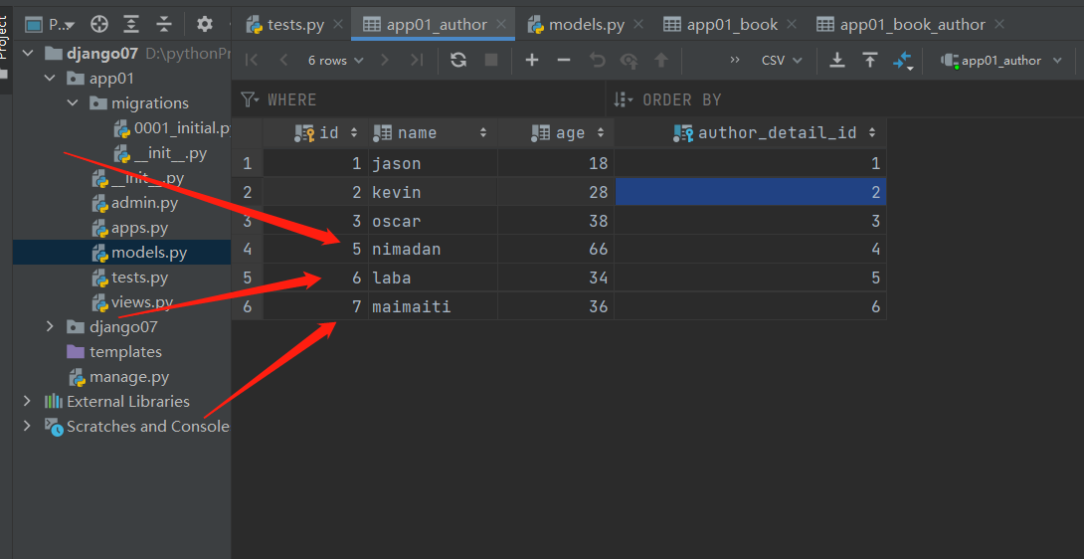Submit changes with up arrow icon
This screenshot has height=559, width=1084.
tap(661, 61)
